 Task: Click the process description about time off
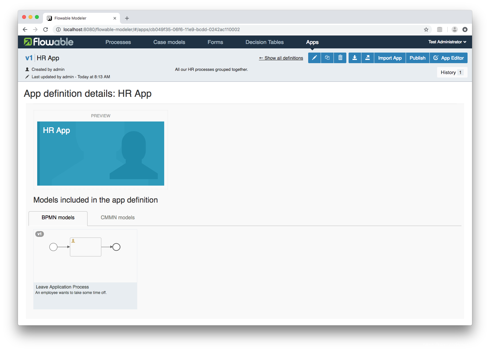click(x=71, y=293)
